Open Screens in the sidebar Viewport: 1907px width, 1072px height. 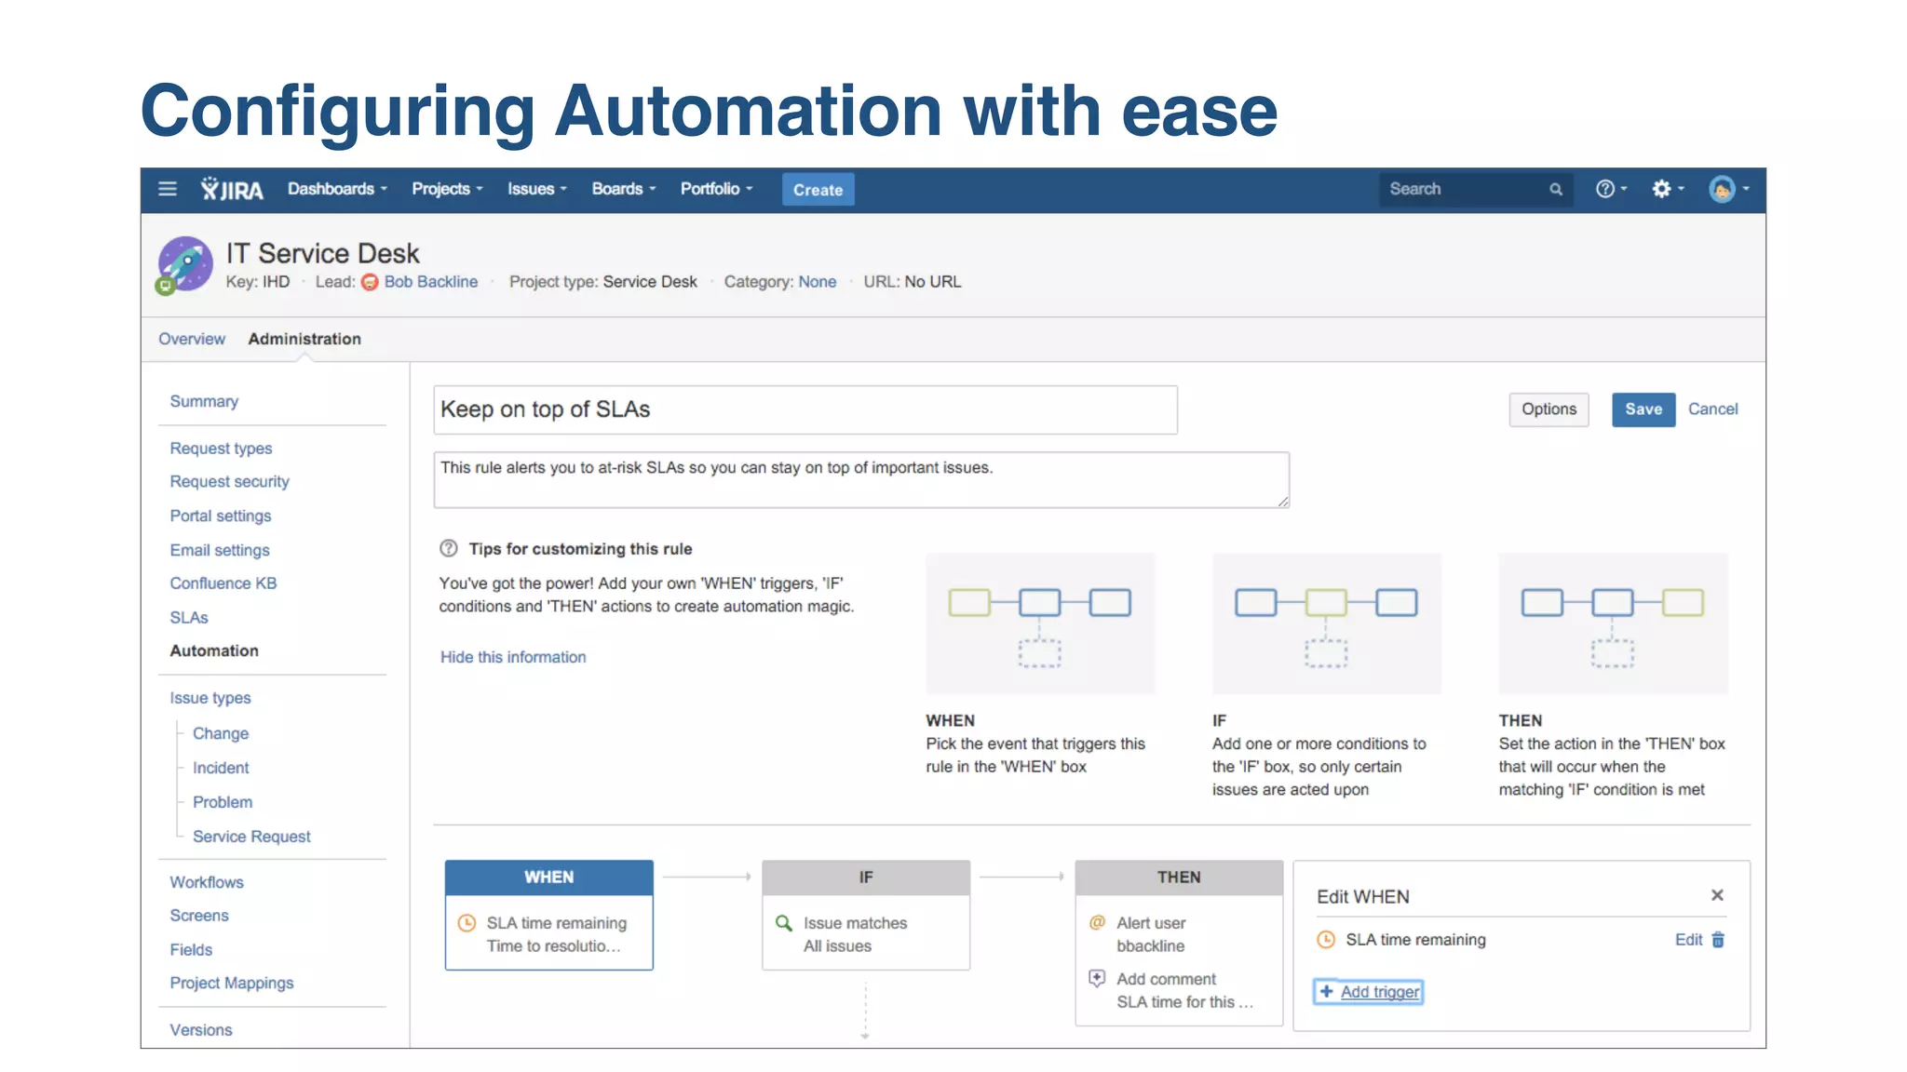199,916
